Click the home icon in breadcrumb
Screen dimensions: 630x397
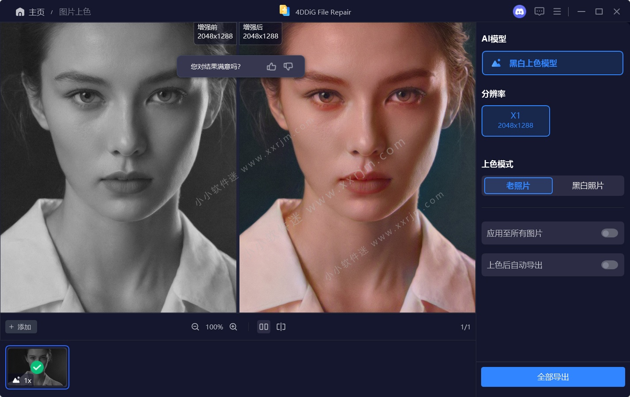[x=20, y=12]
